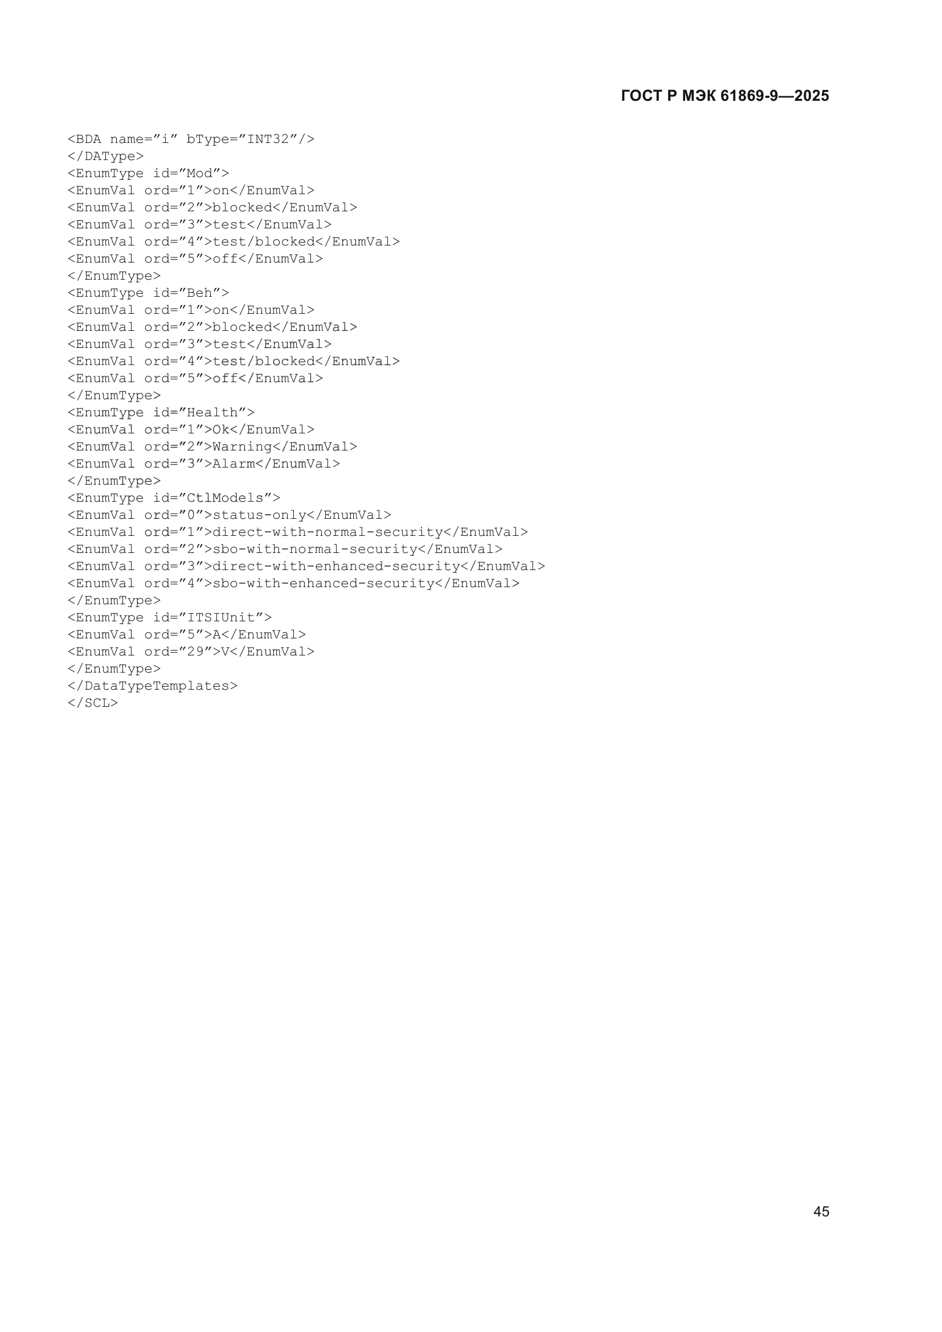Viewport: 942px width, 1332px height.
Task: Click the closing DataTypeTemplates tag
Action: point(153,686)
